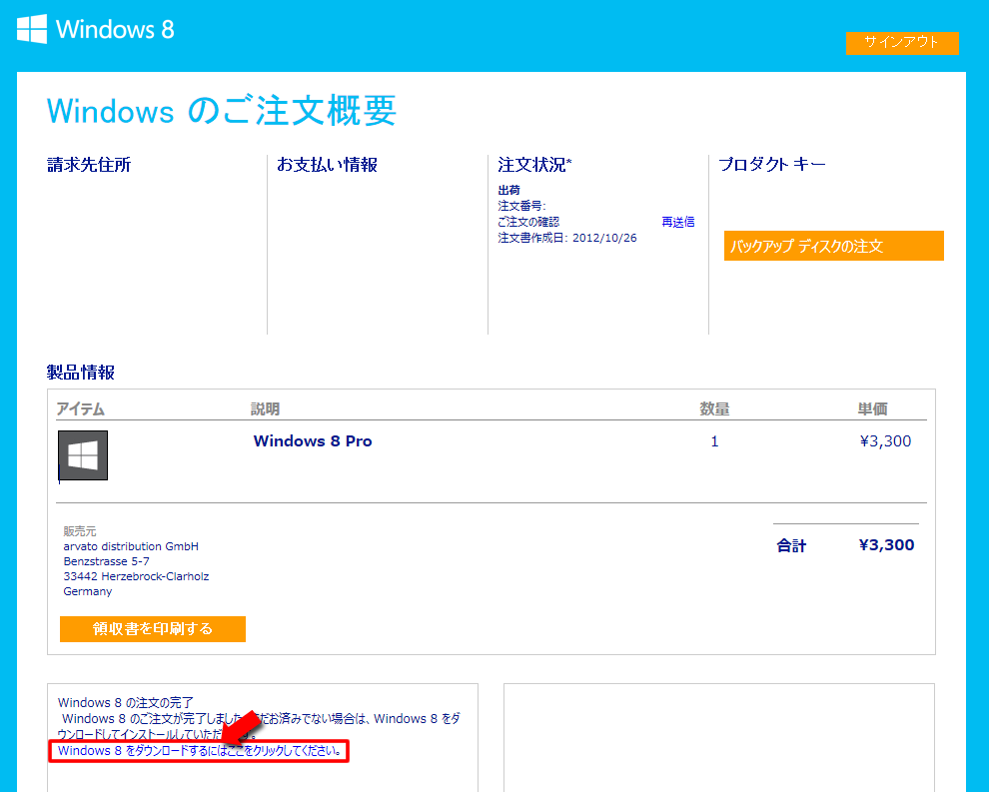Click the アイテム column header
Image resolution: width=989 pixels, height=792 pixels.
(x=80, y=408)
